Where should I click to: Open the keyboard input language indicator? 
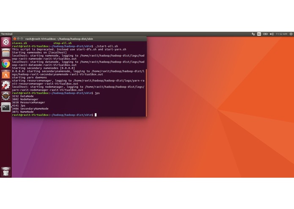tap(259, 34)
